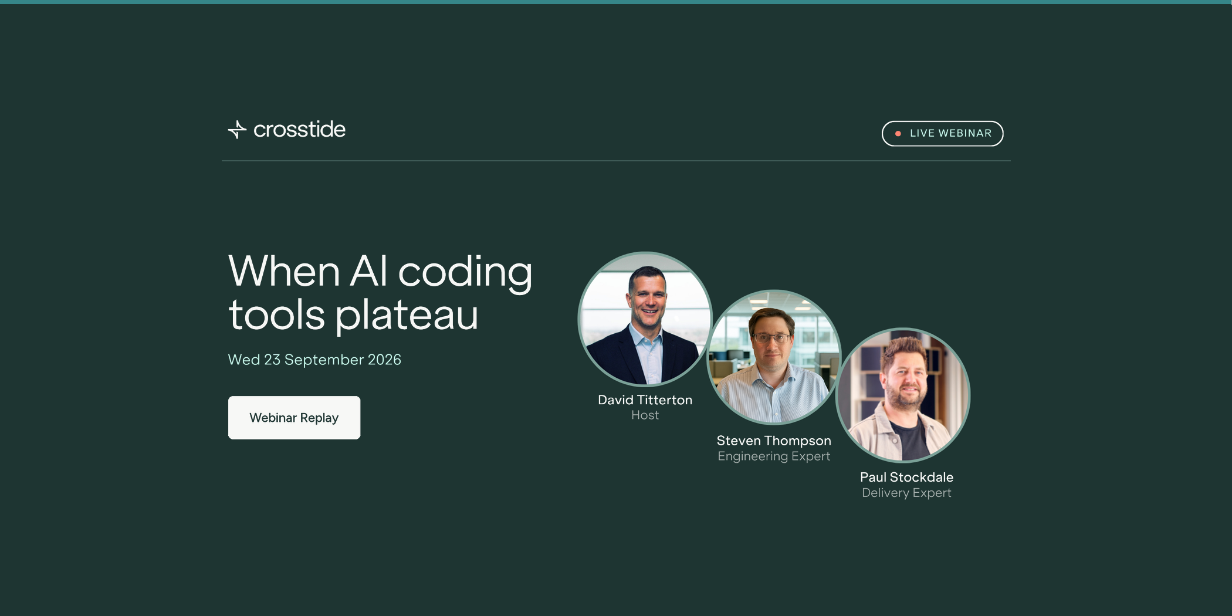Click the Engineering Expert role text
This screenshot has width=1232, height=616.
[774, 456]
